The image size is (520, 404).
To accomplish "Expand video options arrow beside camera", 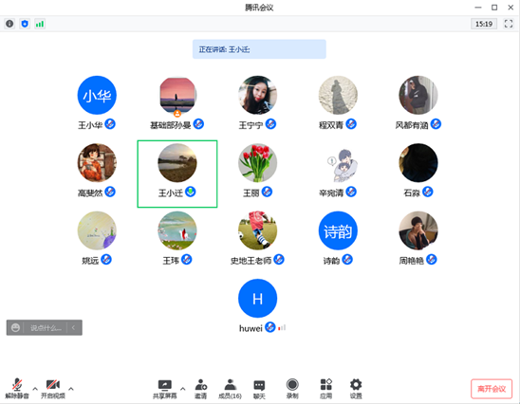I will (71, 389).
